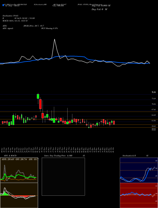Click the blue 12-day SMA legend square
Screen dimensions: 158x208
(x=3, y=5)
